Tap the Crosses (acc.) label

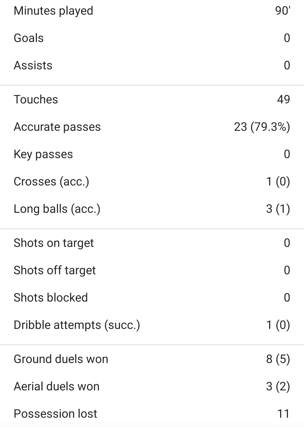51,182
